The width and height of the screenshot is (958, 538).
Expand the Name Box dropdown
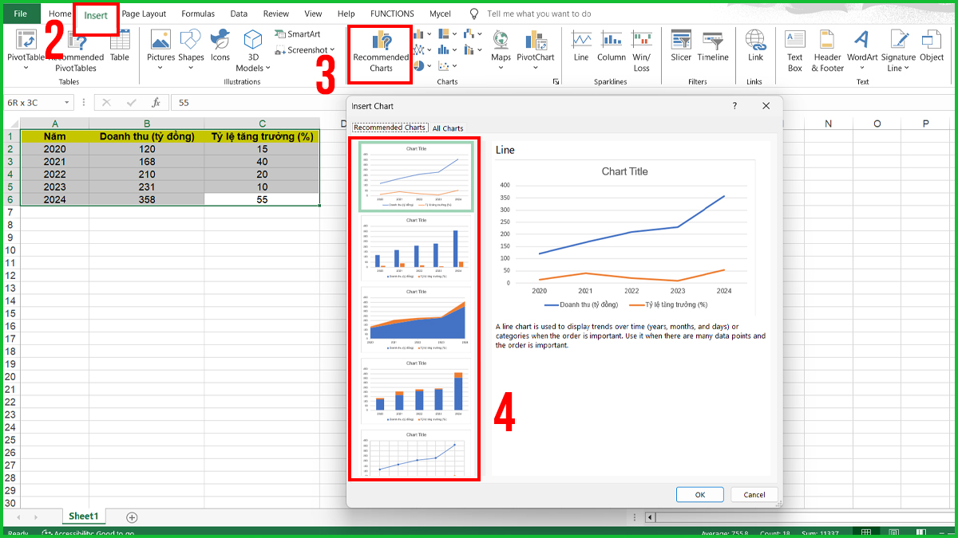pyautogui.click(x=65, y=103)
